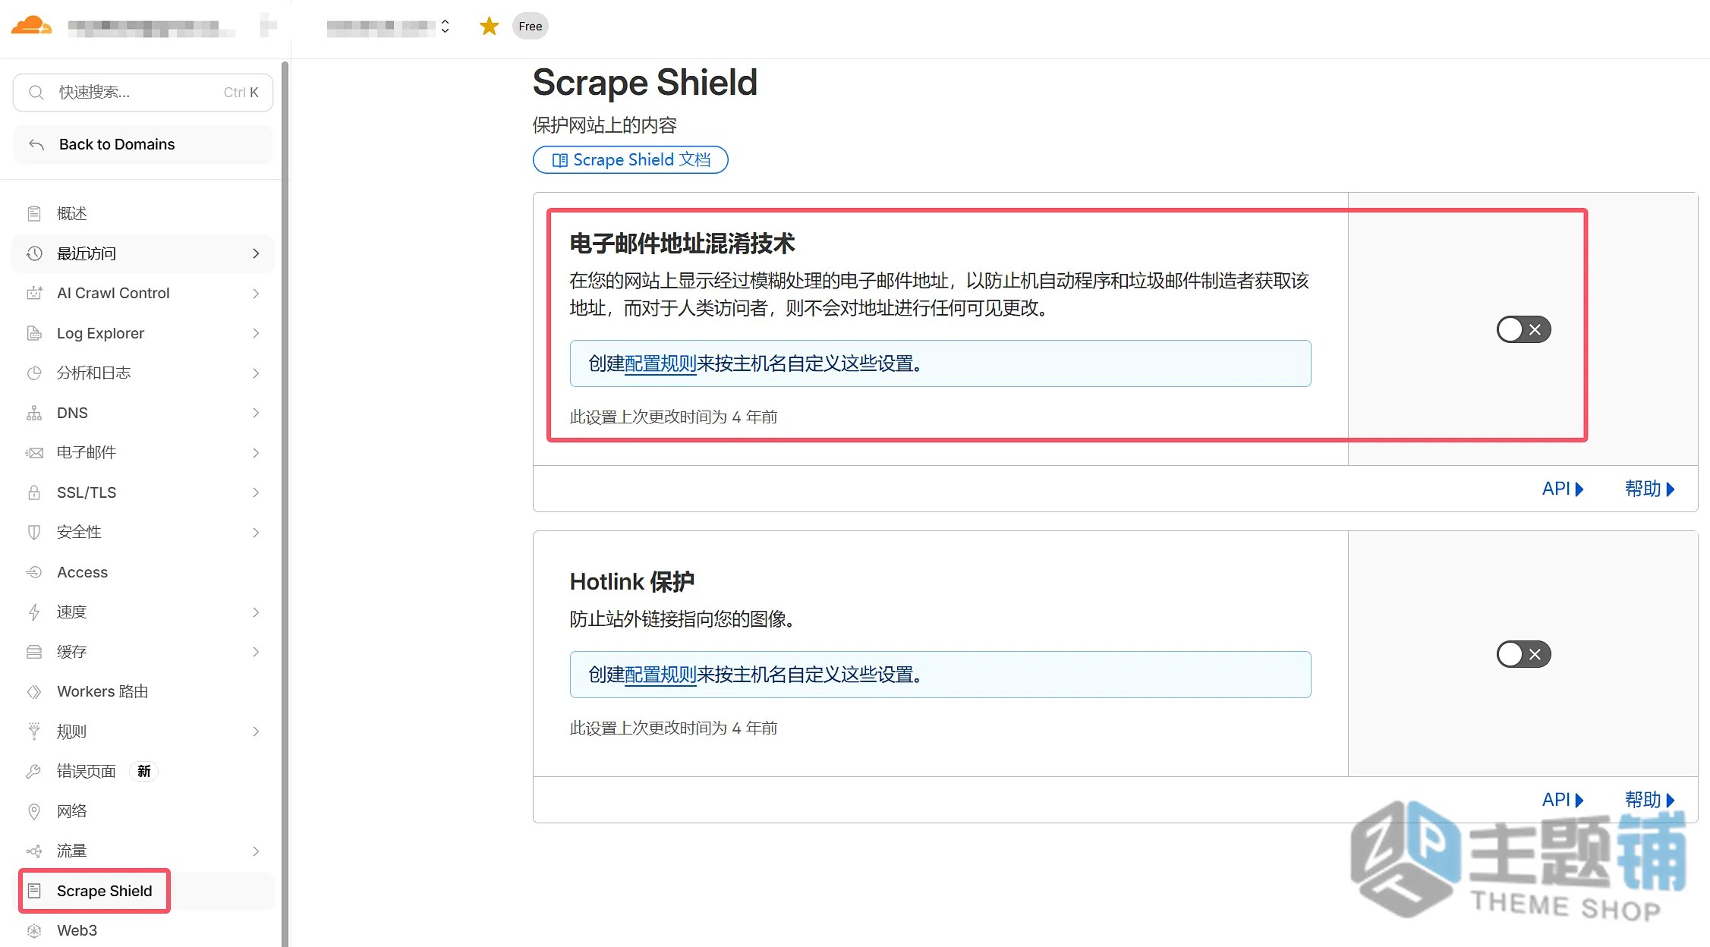Screen dimensions: 1710x947
Task: Click the AI Crawl Control robot icon
Action: (x=34, y=293)
